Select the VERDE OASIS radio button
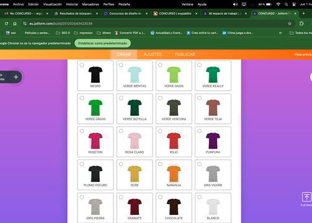Screen dimensions: 312x223 (x=160, y=65)
